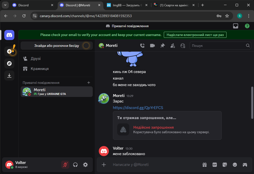Add a server with plus icon
Image resolution: width=254 pixels, height=174 pixels.
point(9,51)
